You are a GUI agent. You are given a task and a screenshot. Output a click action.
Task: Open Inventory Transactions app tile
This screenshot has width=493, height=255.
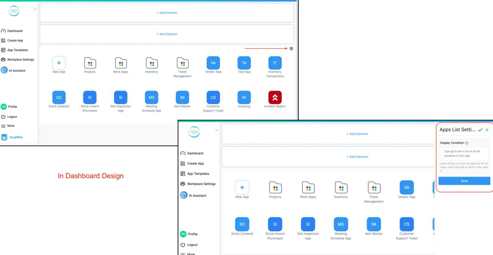click(x=275, y=63)
